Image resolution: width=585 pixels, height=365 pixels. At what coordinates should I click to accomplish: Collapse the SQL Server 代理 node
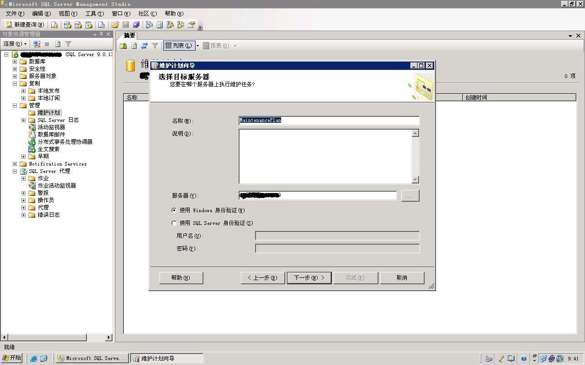[x=16, y=171]
